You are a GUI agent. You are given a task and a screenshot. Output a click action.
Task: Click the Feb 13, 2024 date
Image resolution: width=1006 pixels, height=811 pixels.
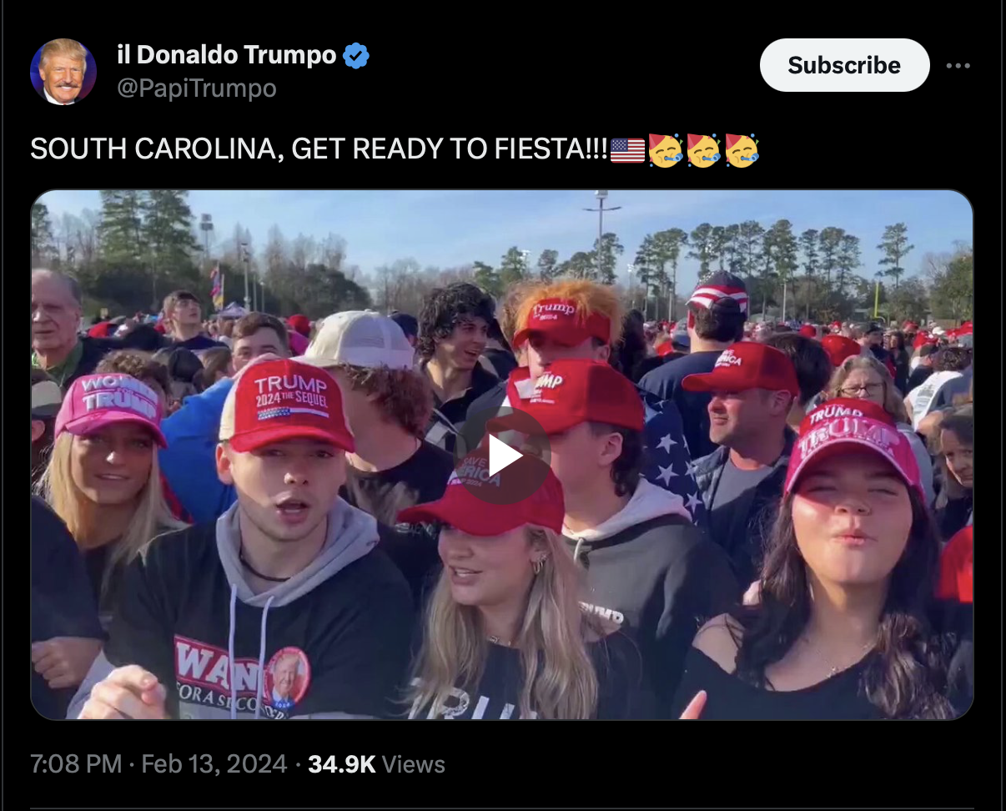point(214,764)
